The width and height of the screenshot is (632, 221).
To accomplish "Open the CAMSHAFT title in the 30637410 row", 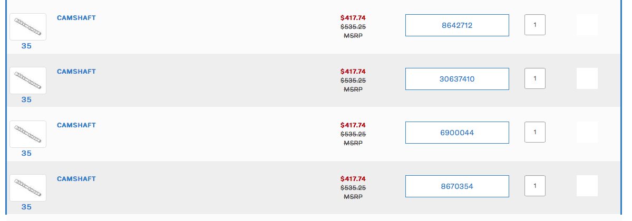I will click(76, 72).
